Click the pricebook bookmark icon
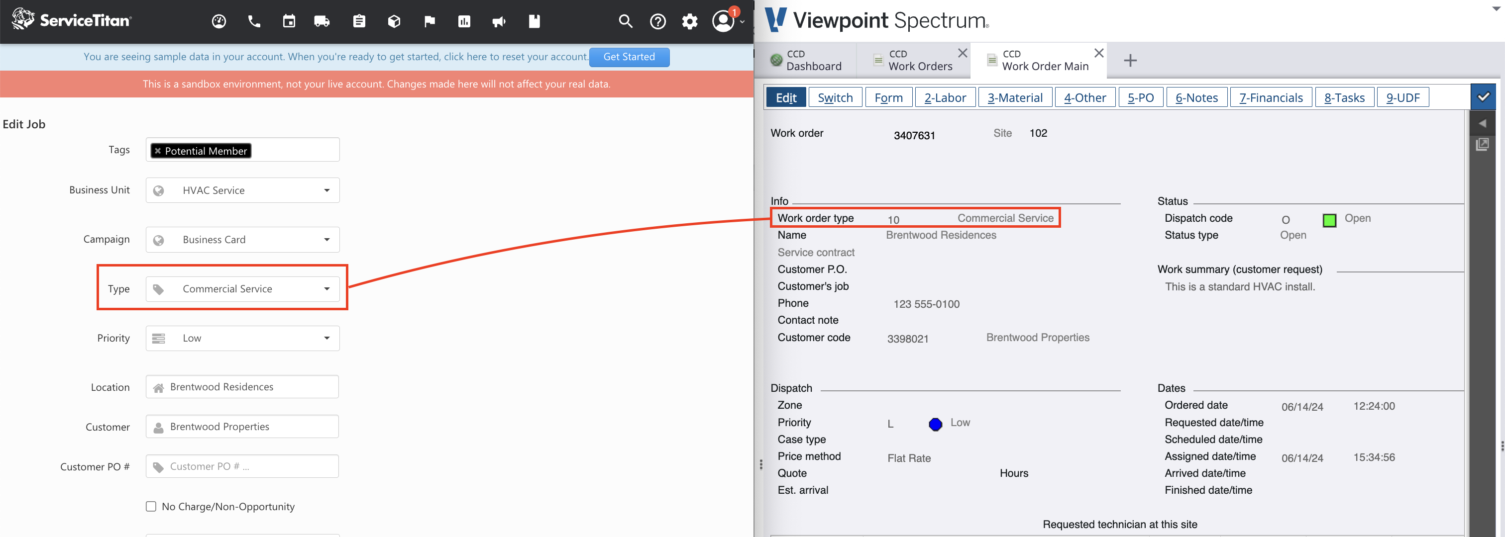1505x537 pixels. (535, 21)
